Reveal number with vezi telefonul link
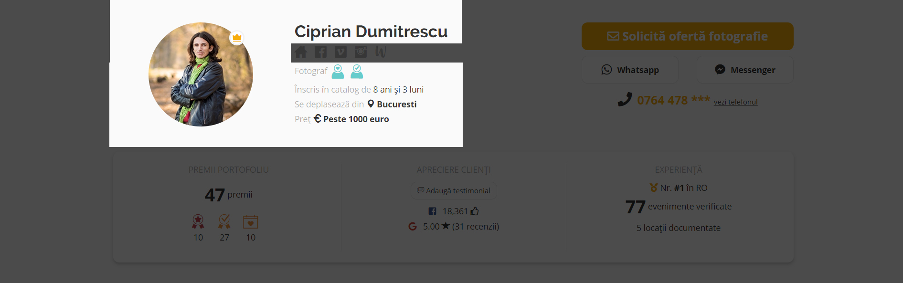Viewport: 903px width, 283px height. coord(735,102)
